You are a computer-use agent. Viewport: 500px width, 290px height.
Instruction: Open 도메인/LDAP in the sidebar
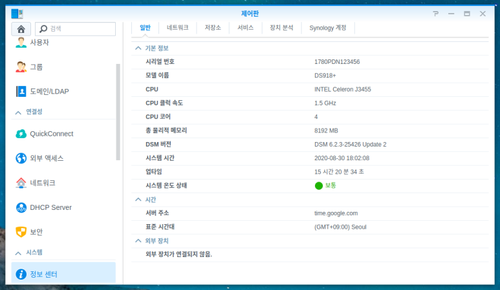coord(49,91)
